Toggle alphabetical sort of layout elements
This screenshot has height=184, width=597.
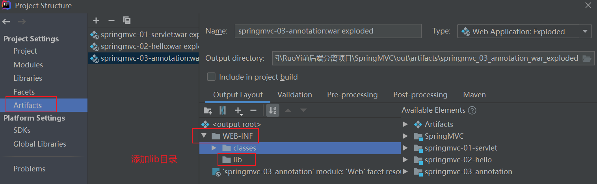(x=273, y=111)
